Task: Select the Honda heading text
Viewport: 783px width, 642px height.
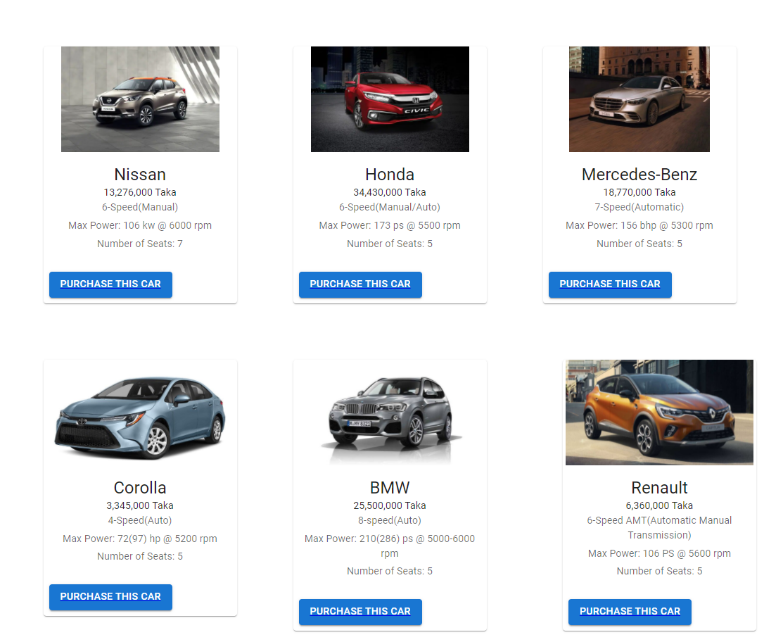Action: 390,175
